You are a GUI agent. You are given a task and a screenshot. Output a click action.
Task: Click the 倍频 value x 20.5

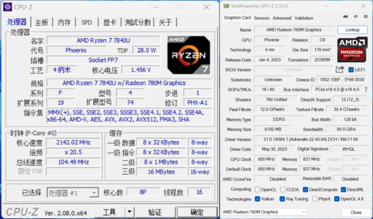click(x=74, y=152)
